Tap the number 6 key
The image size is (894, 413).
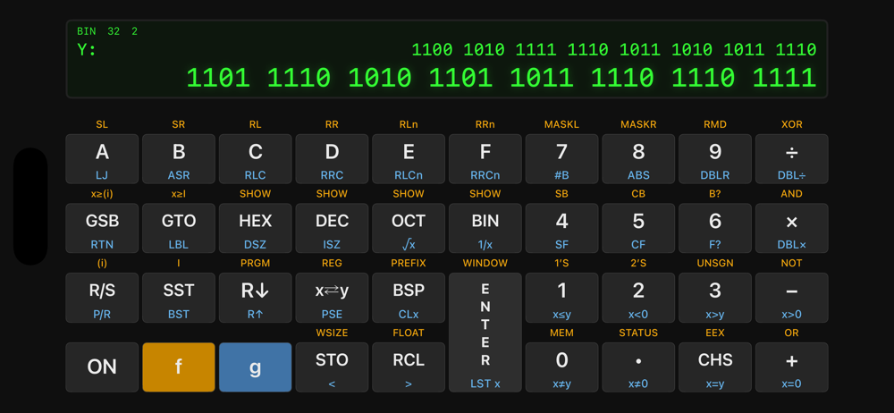(715, 228)
